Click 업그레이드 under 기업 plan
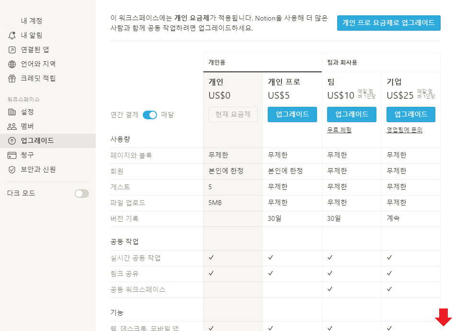 [x=411, y=114]
